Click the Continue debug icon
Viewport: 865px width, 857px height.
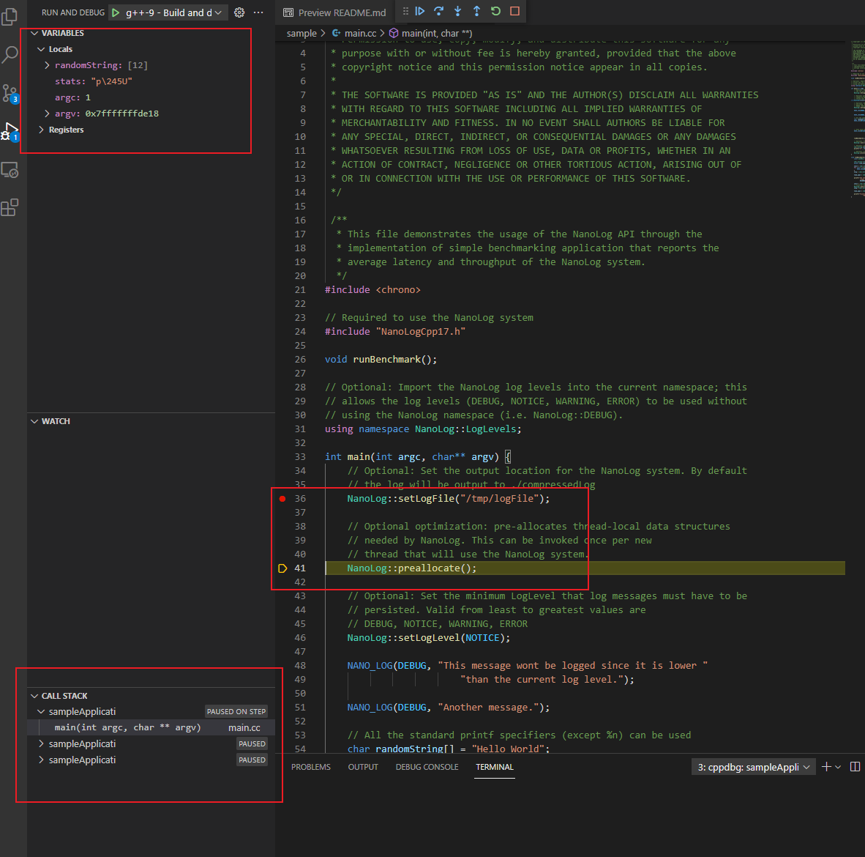tap(420, 11)
